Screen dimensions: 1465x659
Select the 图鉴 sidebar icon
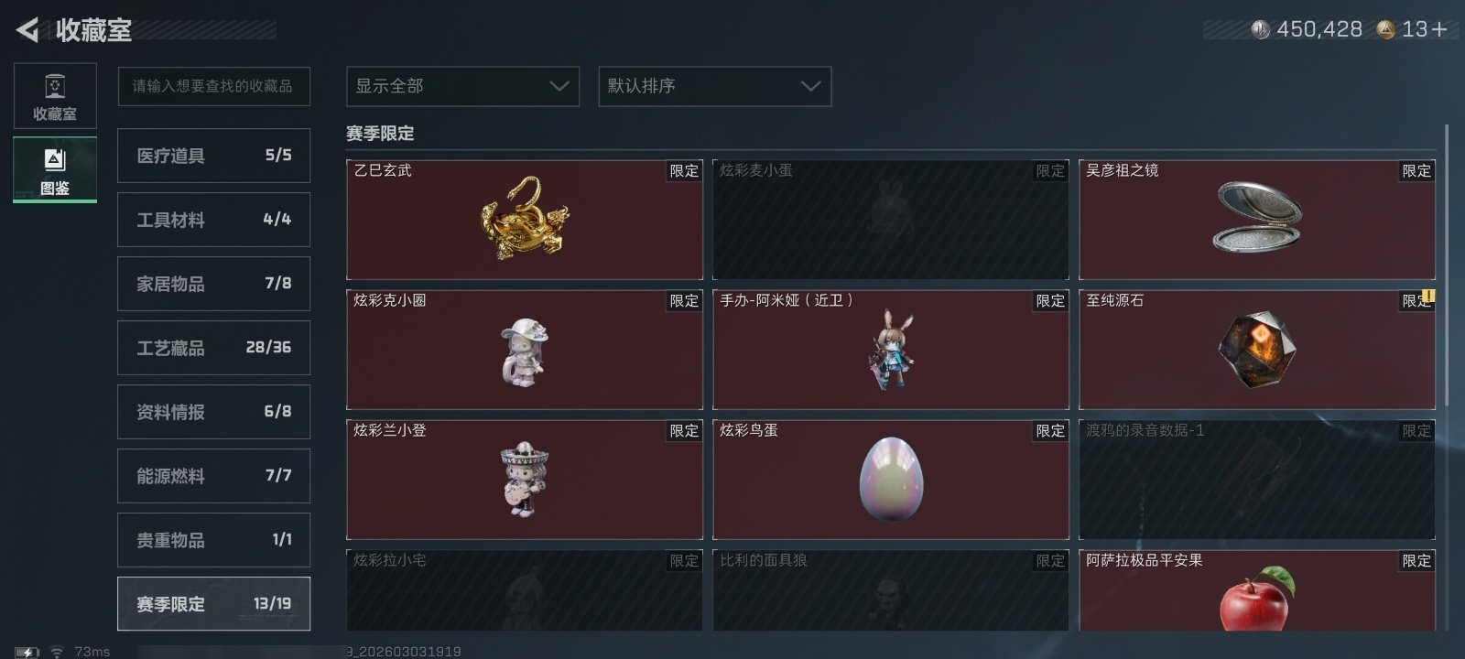pos(55,169)
